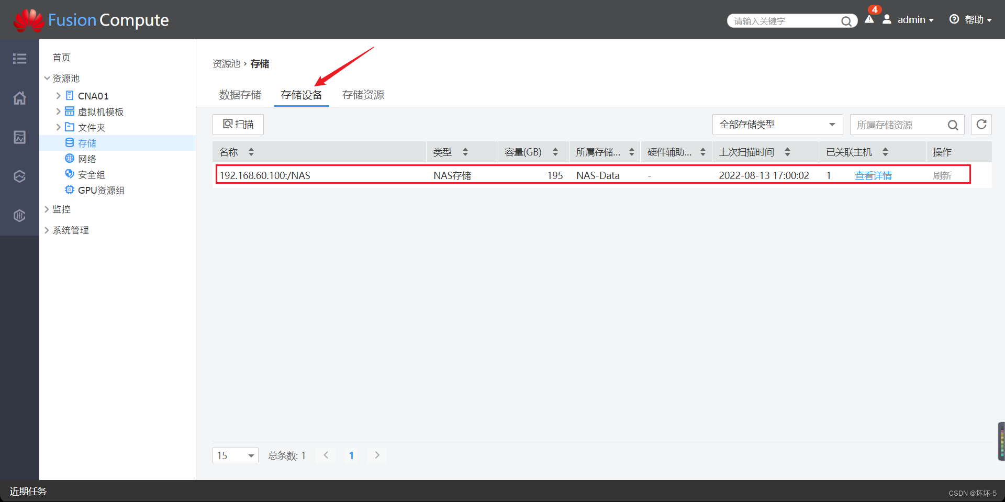
Task: Click the capacity value 195 cell
Action: pyautogui.click(x=555, y=175)
